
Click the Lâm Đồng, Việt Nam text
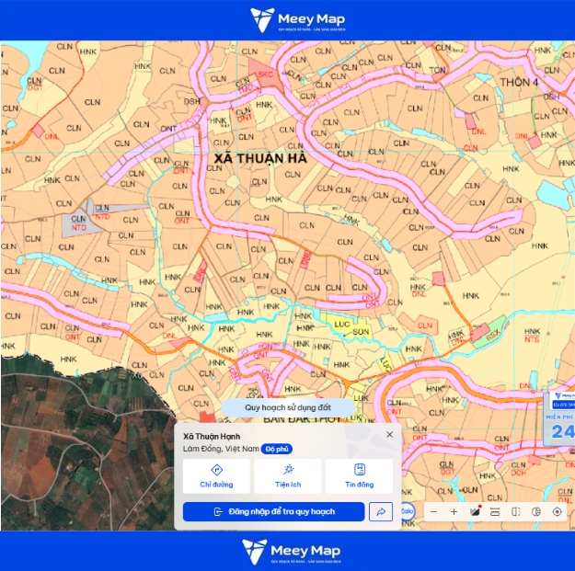tap(221, 449)
